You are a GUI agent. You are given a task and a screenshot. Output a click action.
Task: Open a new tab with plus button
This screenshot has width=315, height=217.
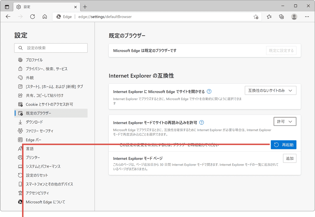[x=85, y=7]
